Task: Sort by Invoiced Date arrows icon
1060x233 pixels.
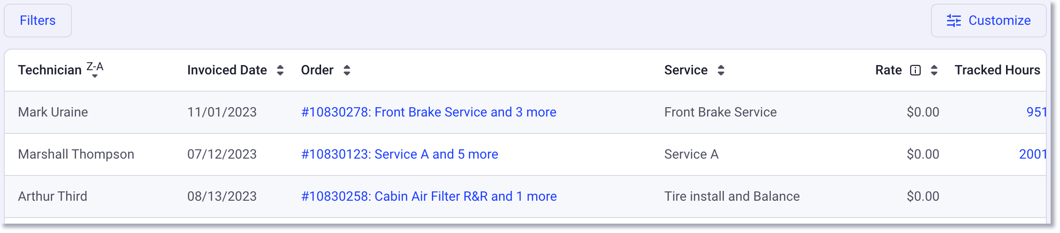Action: [x=280, y=70]
